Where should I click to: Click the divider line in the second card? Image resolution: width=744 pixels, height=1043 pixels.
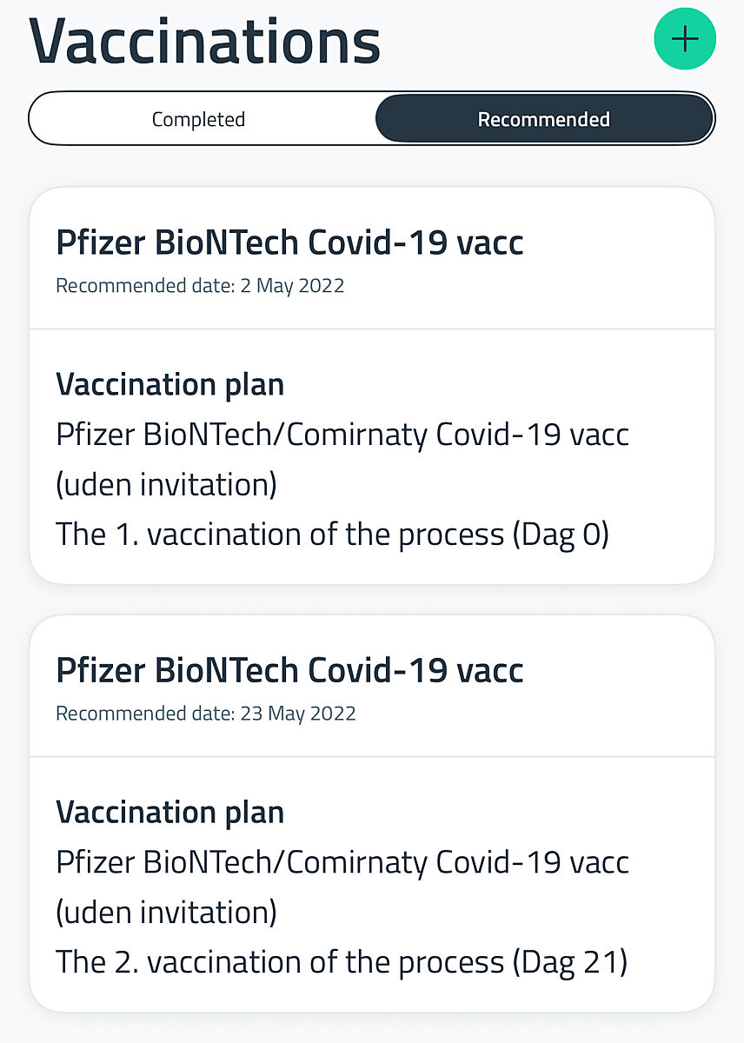372,757
